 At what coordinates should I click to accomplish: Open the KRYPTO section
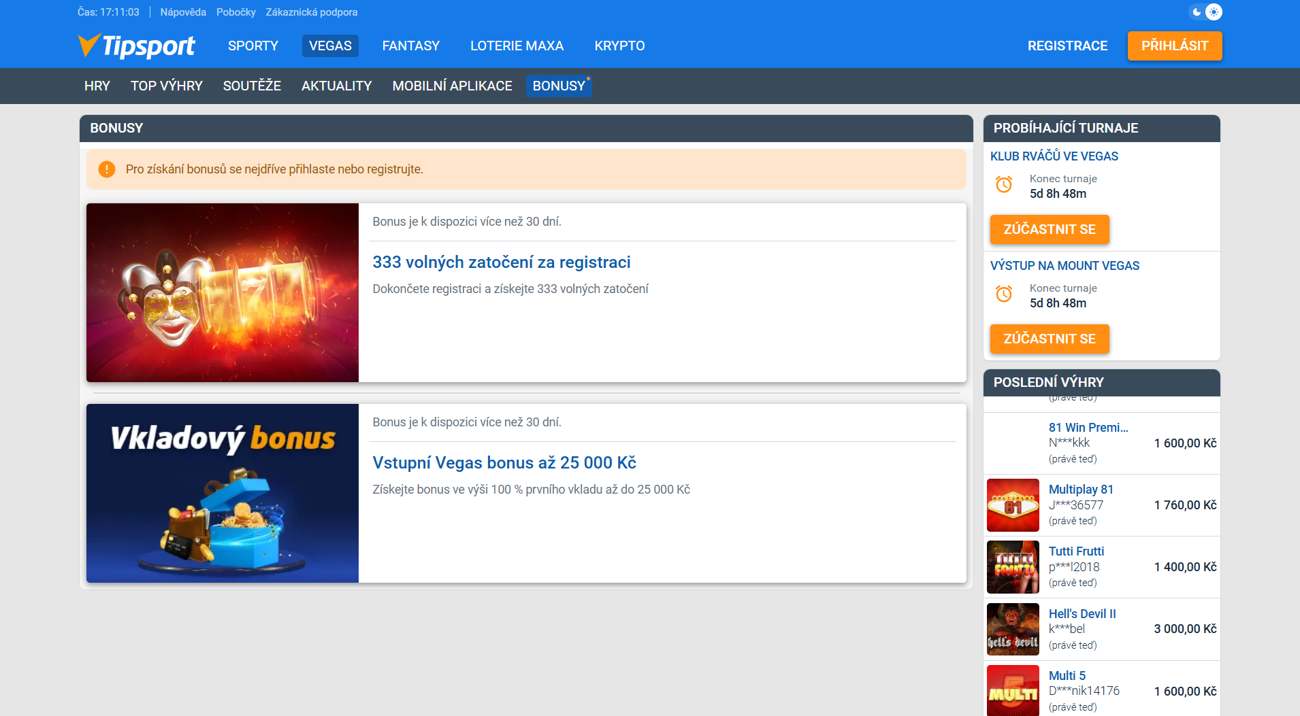click(x=619, y=46)
